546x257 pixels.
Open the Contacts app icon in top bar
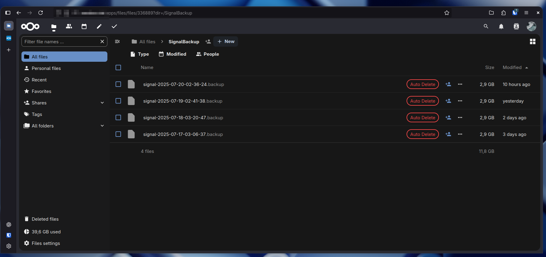point(69,26)
